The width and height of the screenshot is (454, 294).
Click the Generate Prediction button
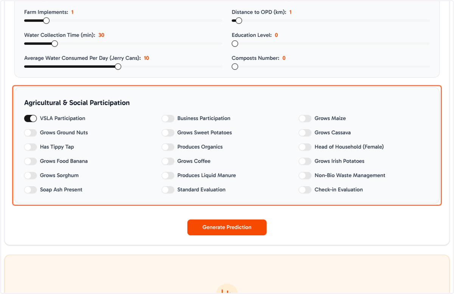(227, 227)
